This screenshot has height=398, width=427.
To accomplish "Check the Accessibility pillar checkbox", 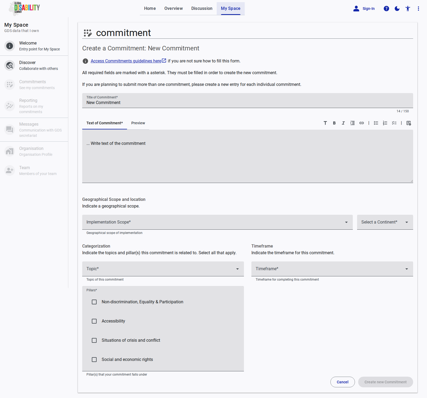I will 94,321.
